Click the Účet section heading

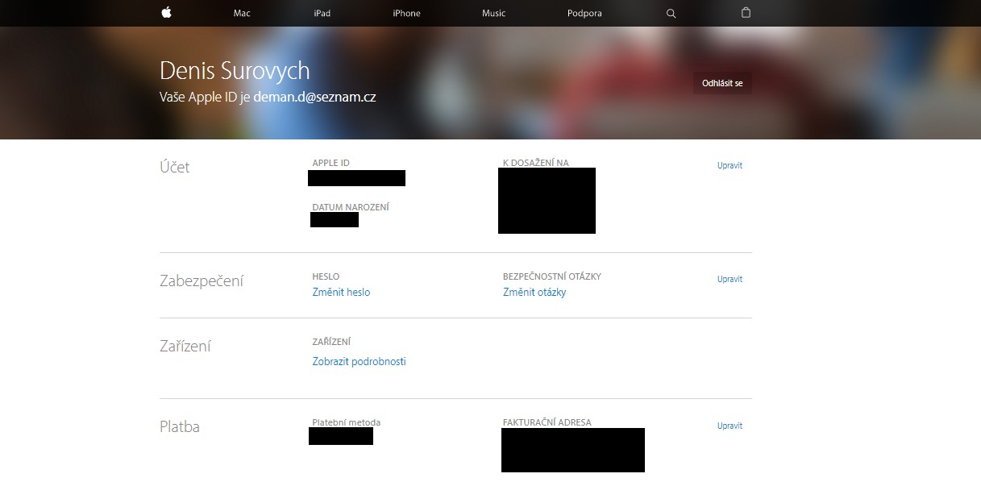pos(175,167)
